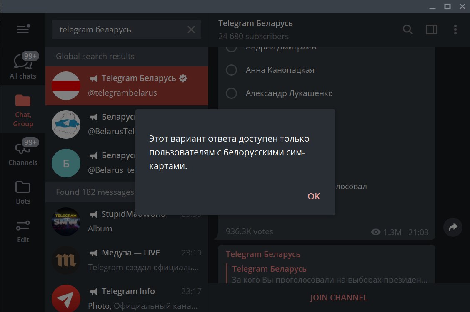This screenshot has height=312, width=470.
Task: Click Global search results header
Action: tap(95, 56)
